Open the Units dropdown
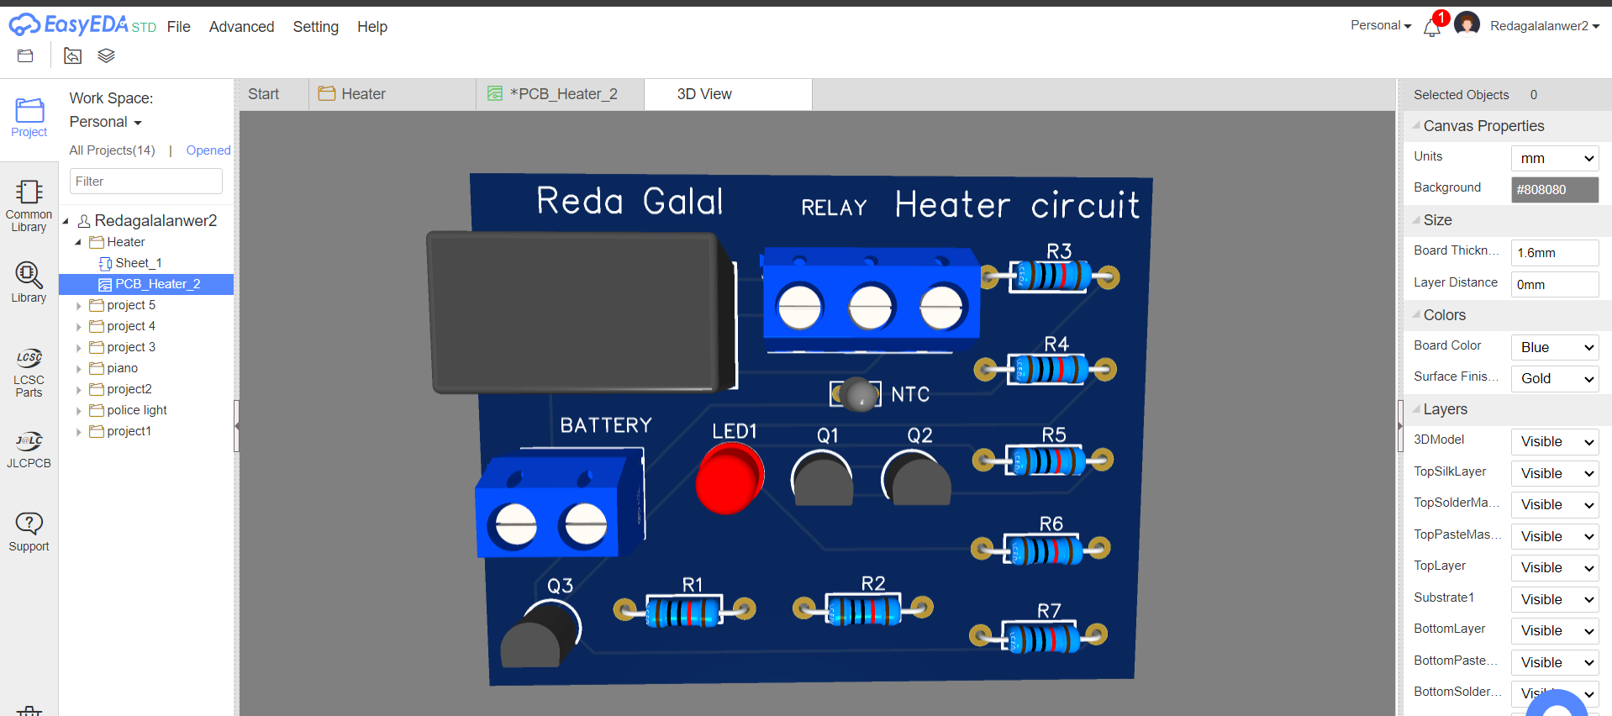 click(1555, 158)
